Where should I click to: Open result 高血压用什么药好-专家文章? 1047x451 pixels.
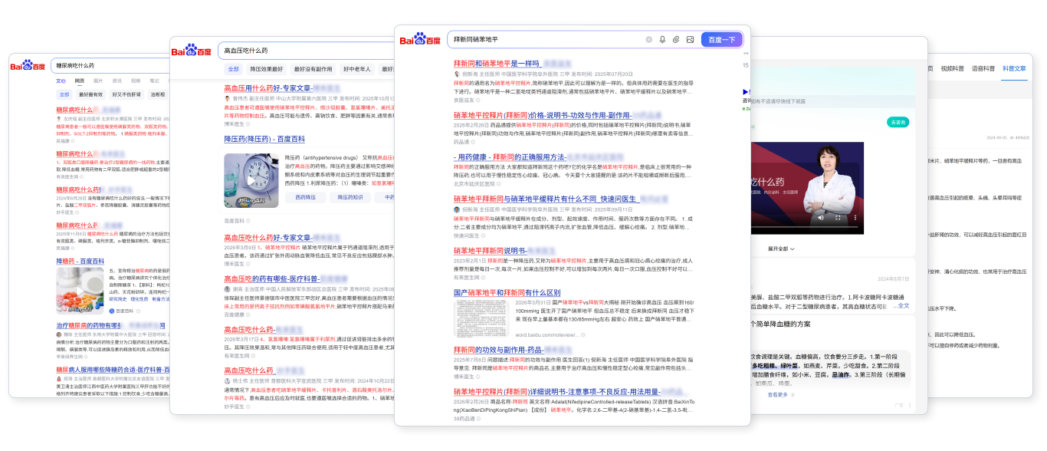coord(268,88)
